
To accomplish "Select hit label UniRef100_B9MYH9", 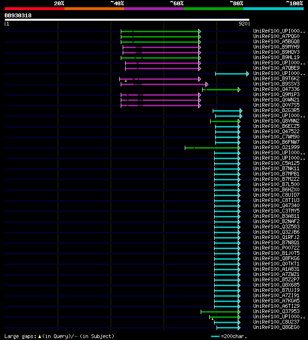I will (x=276, y=47).
